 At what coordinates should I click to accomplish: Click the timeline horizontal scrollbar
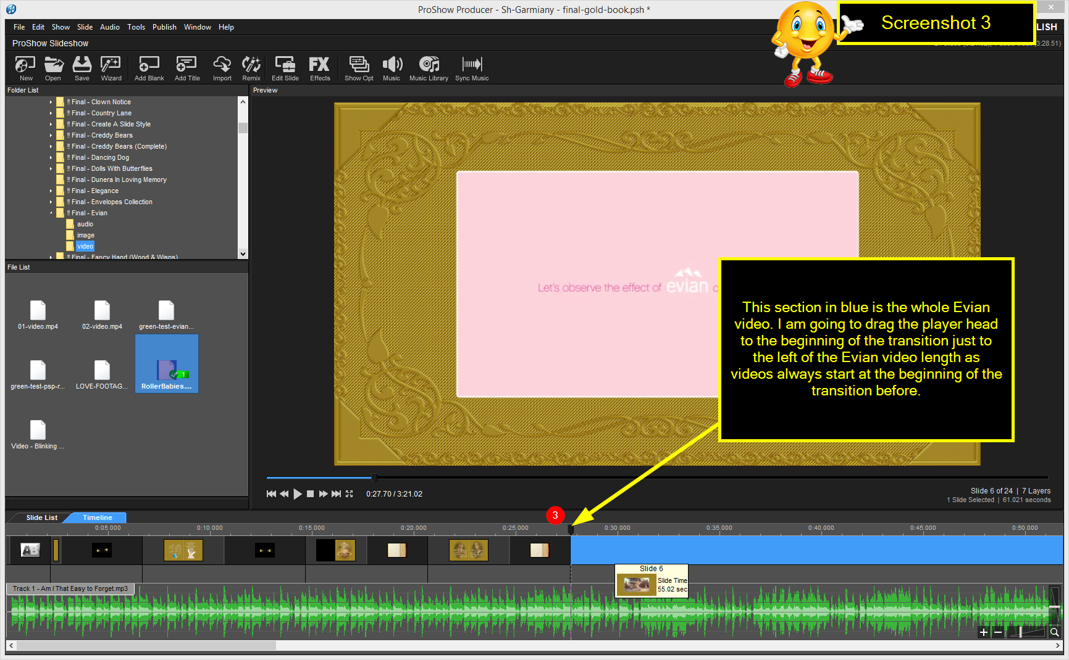click(146, 646)
